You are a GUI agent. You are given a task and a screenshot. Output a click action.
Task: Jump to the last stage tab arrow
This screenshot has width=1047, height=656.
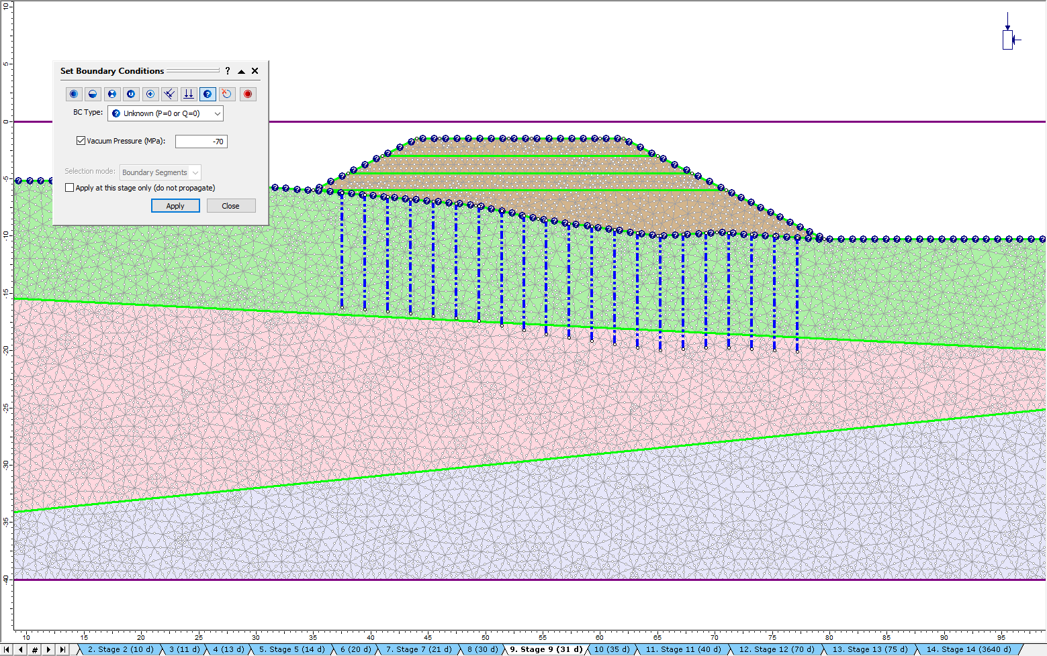pos(62,649)
